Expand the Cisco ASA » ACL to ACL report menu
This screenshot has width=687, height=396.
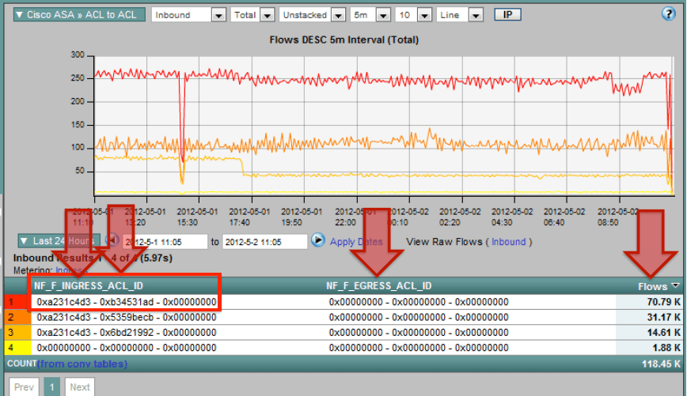click(x=79, y=14)
